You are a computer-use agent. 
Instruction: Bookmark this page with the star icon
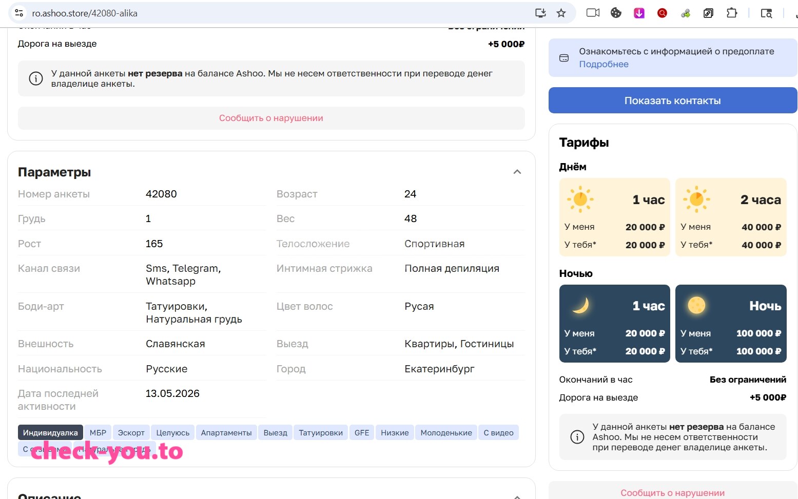pyautogui.click(x=561, y=13)
